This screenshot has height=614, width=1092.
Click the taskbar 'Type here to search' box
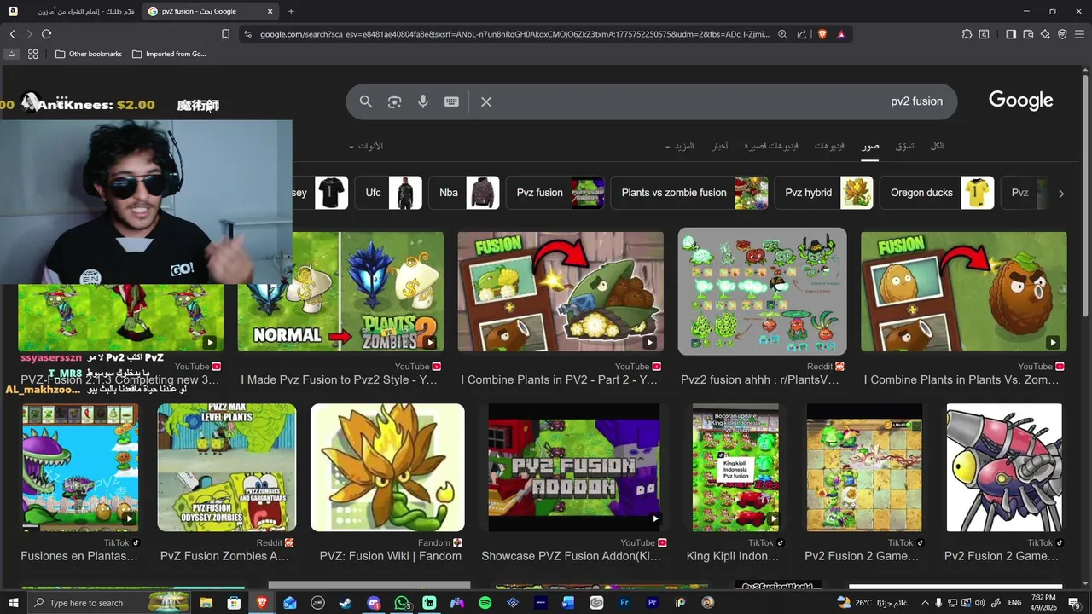click(x=110, y=603)
